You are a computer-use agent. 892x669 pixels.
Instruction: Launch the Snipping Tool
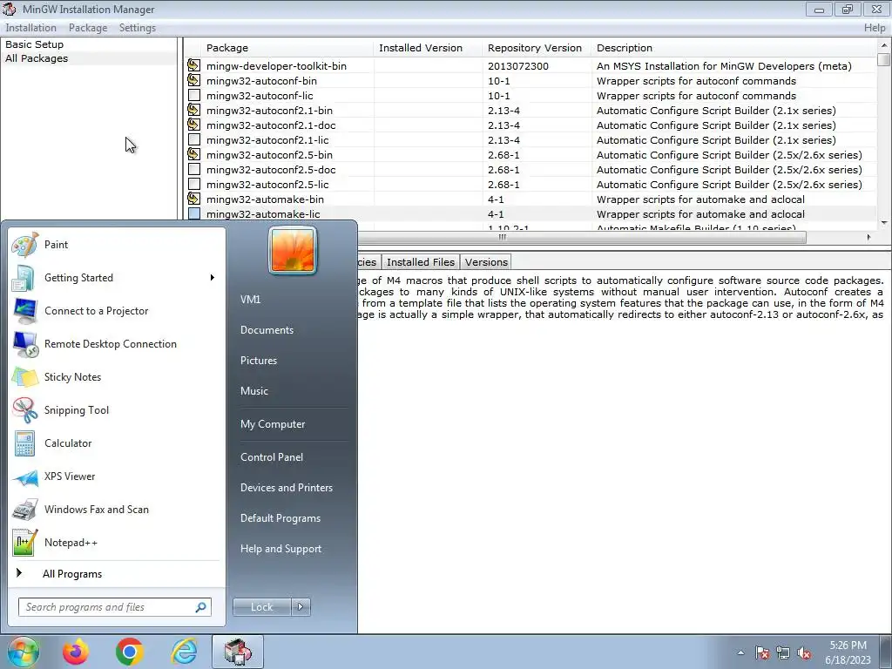pyautogui.click(x=117, y=410)
